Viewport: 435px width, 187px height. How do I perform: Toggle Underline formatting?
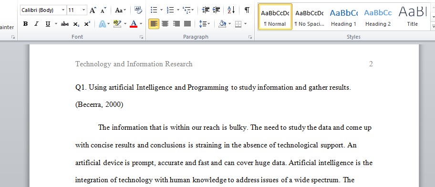click(x=48, y=24)
